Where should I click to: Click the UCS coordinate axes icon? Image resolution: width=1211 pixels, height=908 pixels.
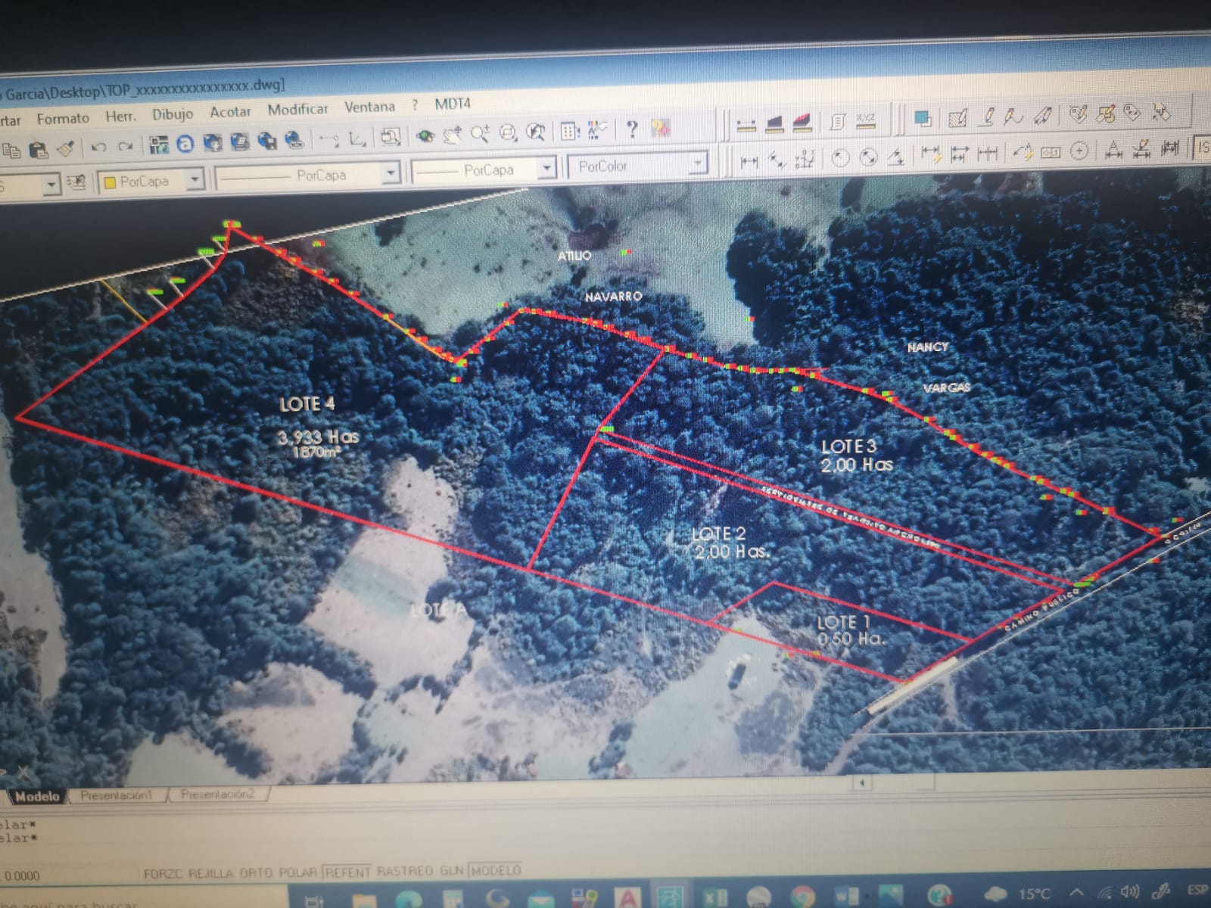357,138
